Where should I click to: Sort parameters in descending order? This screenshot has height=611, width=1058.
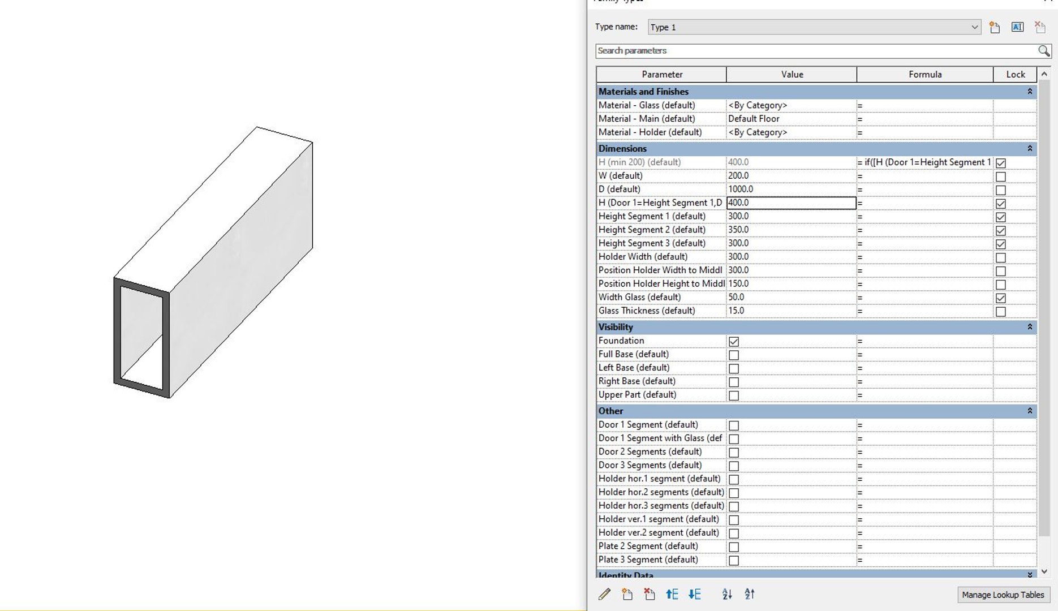750,594
